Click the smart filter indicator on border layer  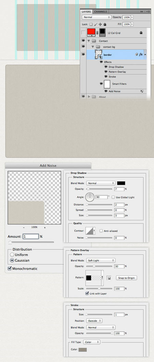click(137, 55)
